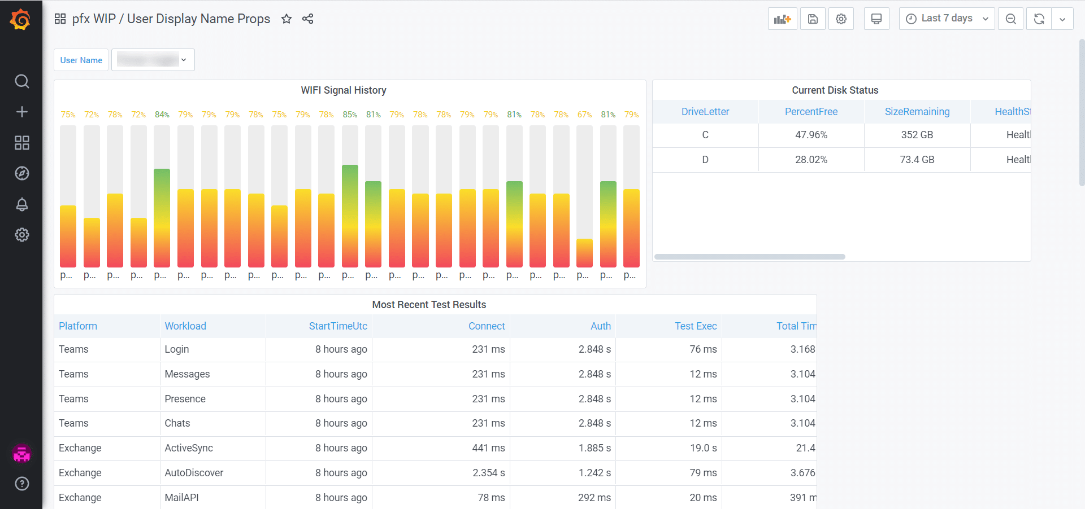This screenshot has width=1085, height=509.
Task: Star this dashboard as favorite
Action: click(287, 19)
